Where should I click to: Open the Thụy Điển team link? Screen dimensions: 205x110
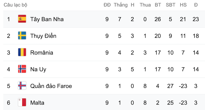43,36
